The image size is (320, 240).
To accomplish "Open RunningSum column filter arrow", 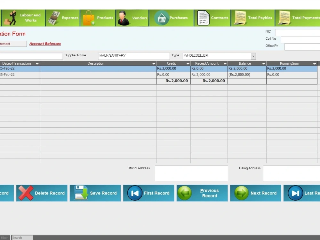I will pyautogui.click(x=315, y=64).
